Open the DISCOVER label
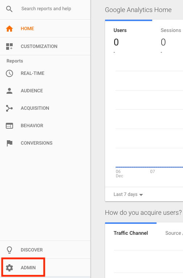Viewport: 183px width, 278px height. (32, 250)
